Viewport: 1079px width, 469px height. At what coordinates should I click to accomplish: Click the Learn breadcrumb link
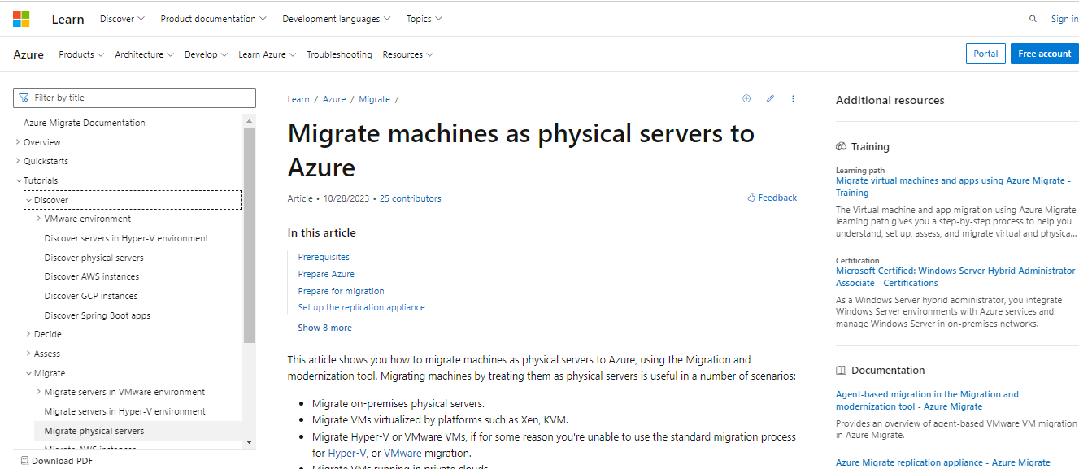tap(298, 99)
